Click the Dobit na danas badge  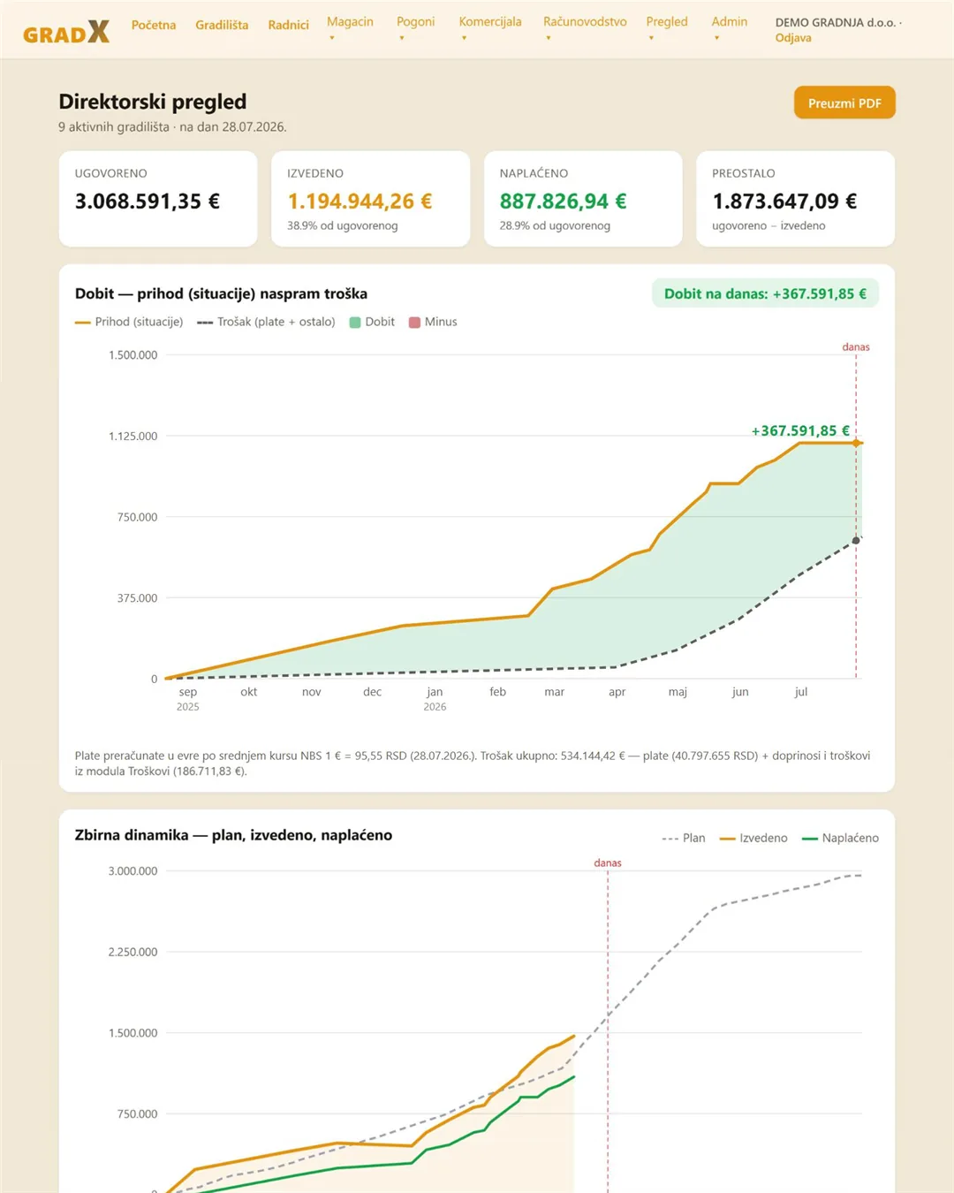click(765, 293)
